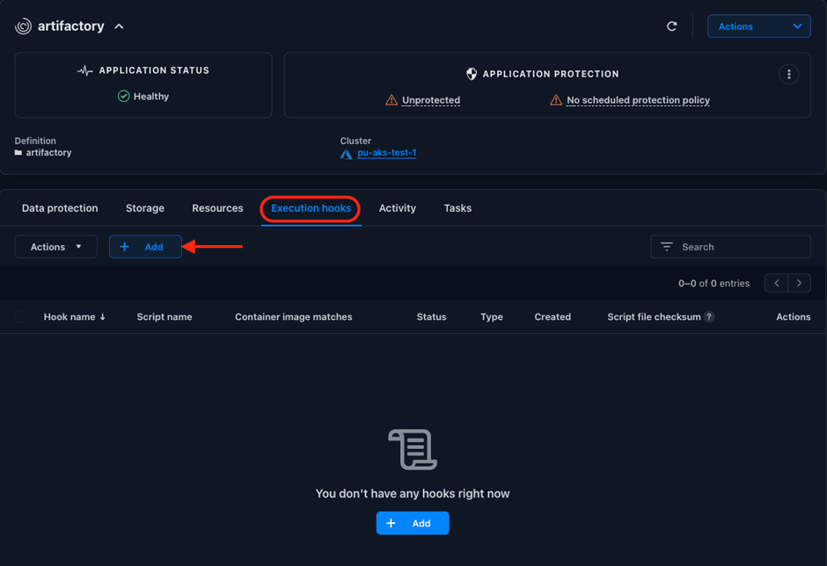Click the Healthy status text
Viewport: 827px width, 566px height.
click(151, 97)
